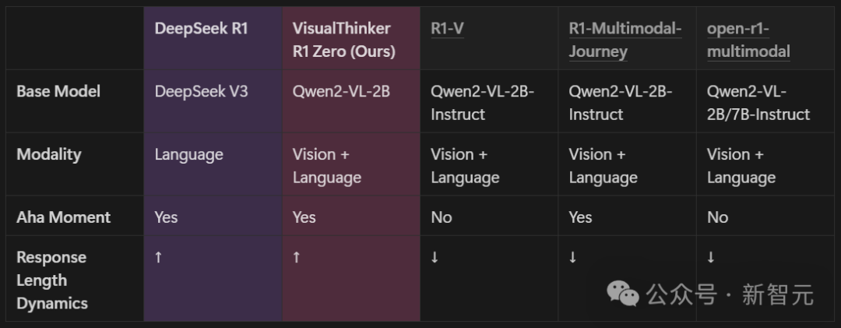Click the up arrow under VisualThinker R1 Zero
This screenshot has height=328, width=841.
297,257
